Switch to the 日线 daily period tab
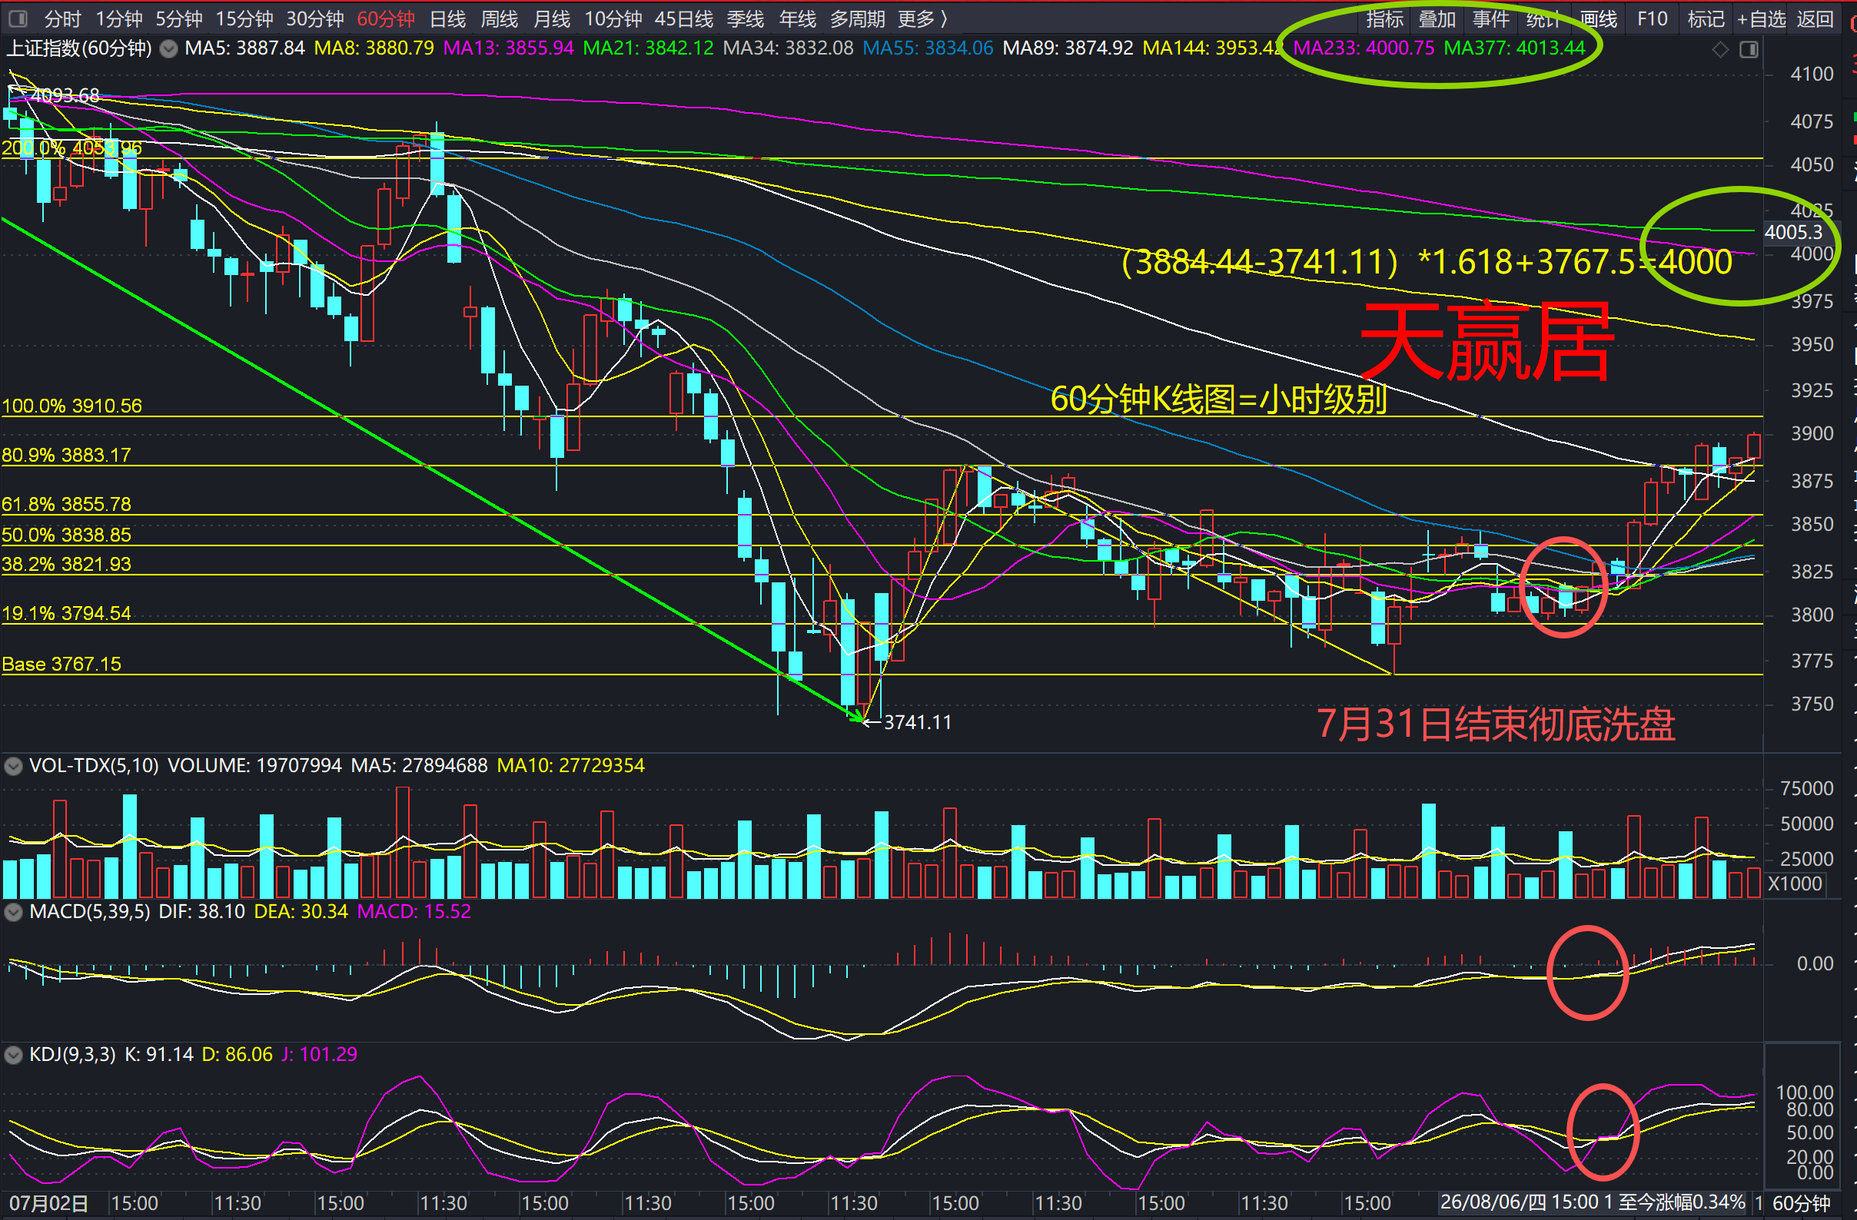This screenshot has height=1220, width=1857. coord(447,18)
